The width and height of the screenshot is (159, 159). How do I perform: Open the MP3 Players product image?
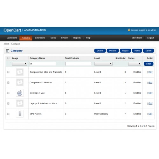coord(20,114)
